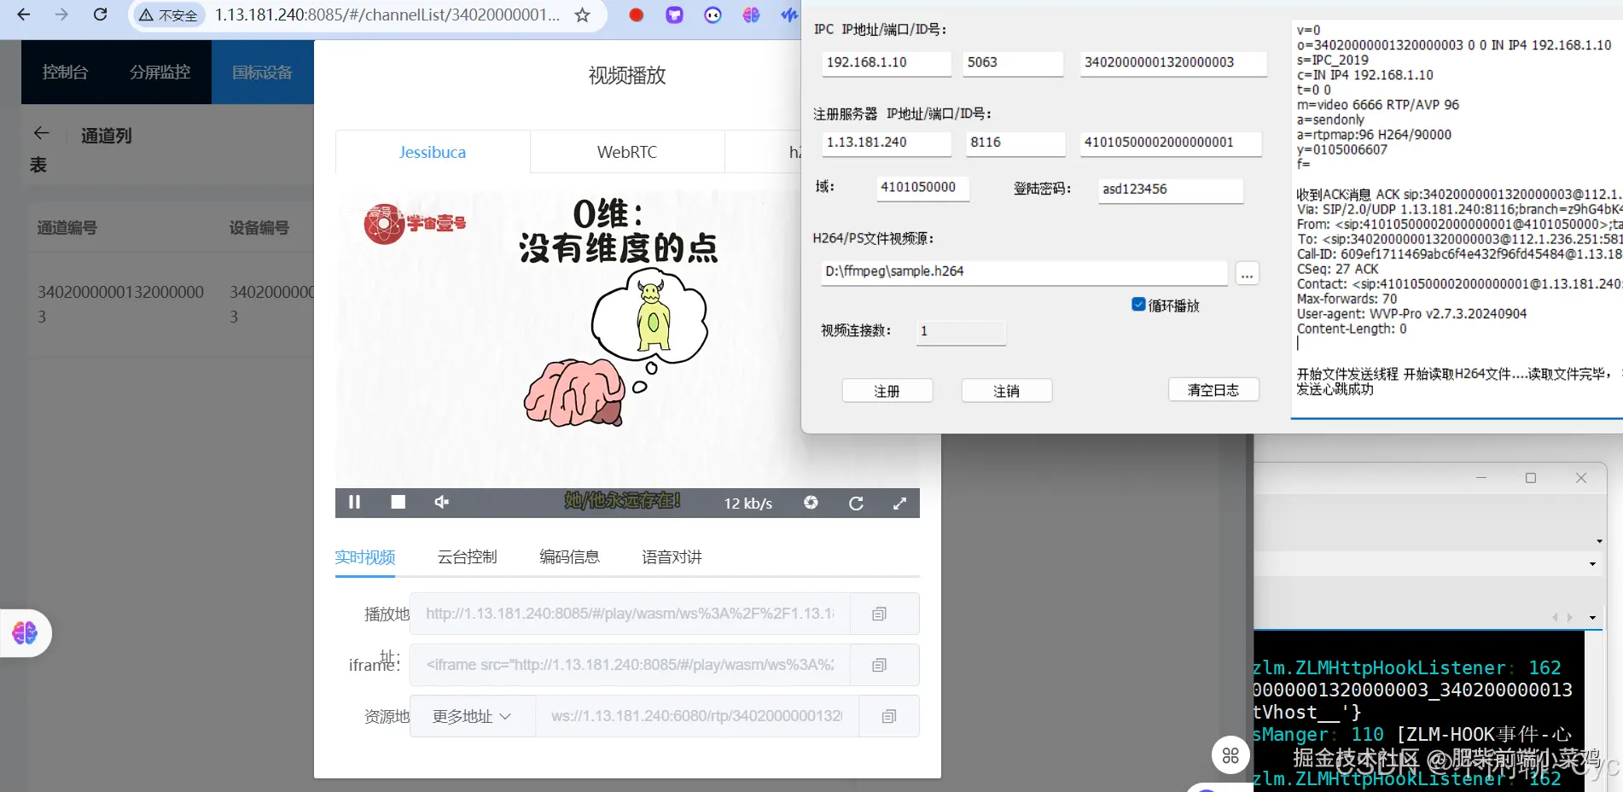Switch to the Jessibuca player tab
The image size is (1623, 792).
tap(433, 152)
